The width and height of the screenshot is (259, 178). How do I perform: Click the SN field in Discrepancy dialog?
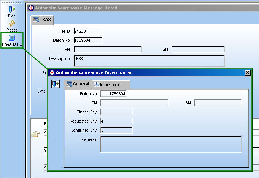(x=218, y=103)
